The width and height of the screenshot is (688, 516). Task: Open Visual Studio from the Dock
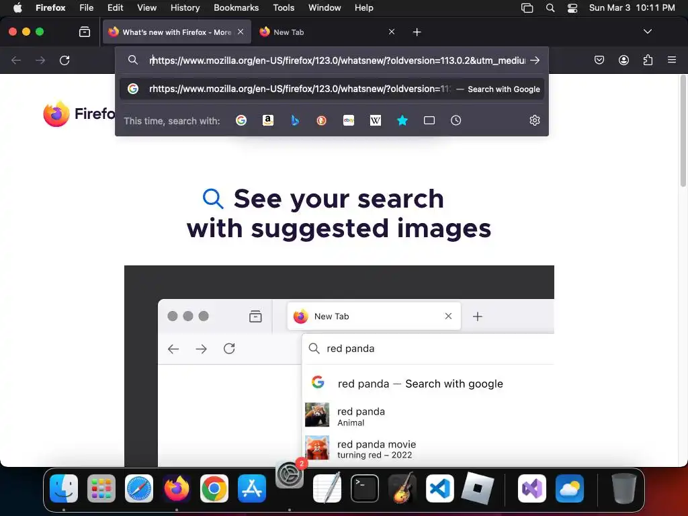(532, 488)
